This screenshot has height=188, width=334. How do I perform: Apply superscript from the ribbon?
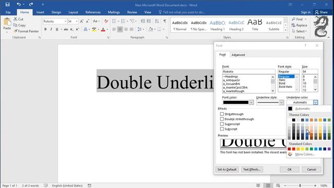pos(77,29)
